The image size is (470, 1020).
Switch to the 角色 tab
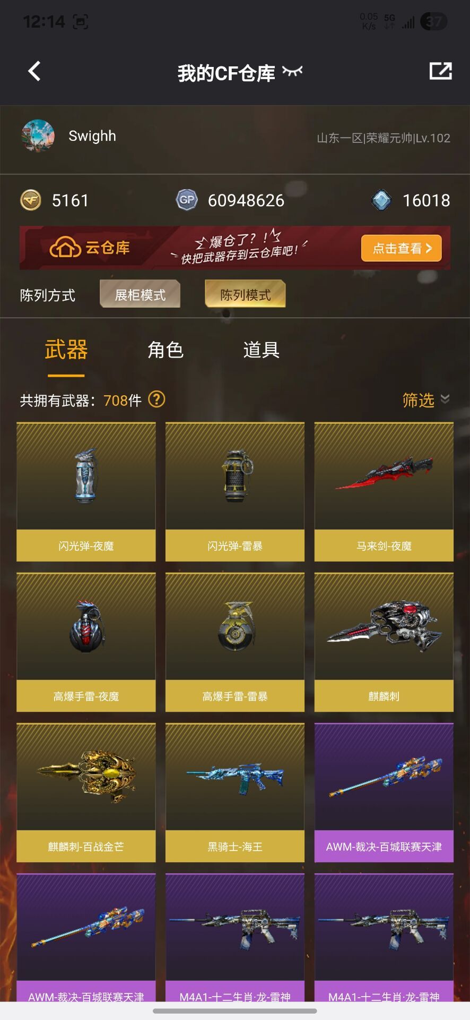(x=166, y=350)
